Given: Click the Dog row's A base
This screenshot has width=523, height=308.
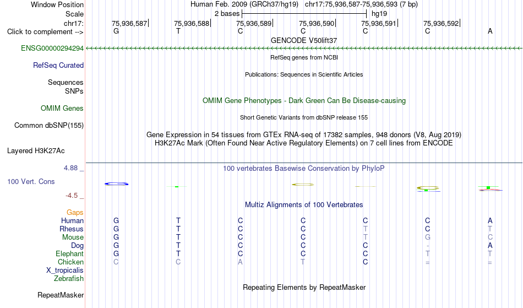Looking at the screenshot, I should (490, 246).
